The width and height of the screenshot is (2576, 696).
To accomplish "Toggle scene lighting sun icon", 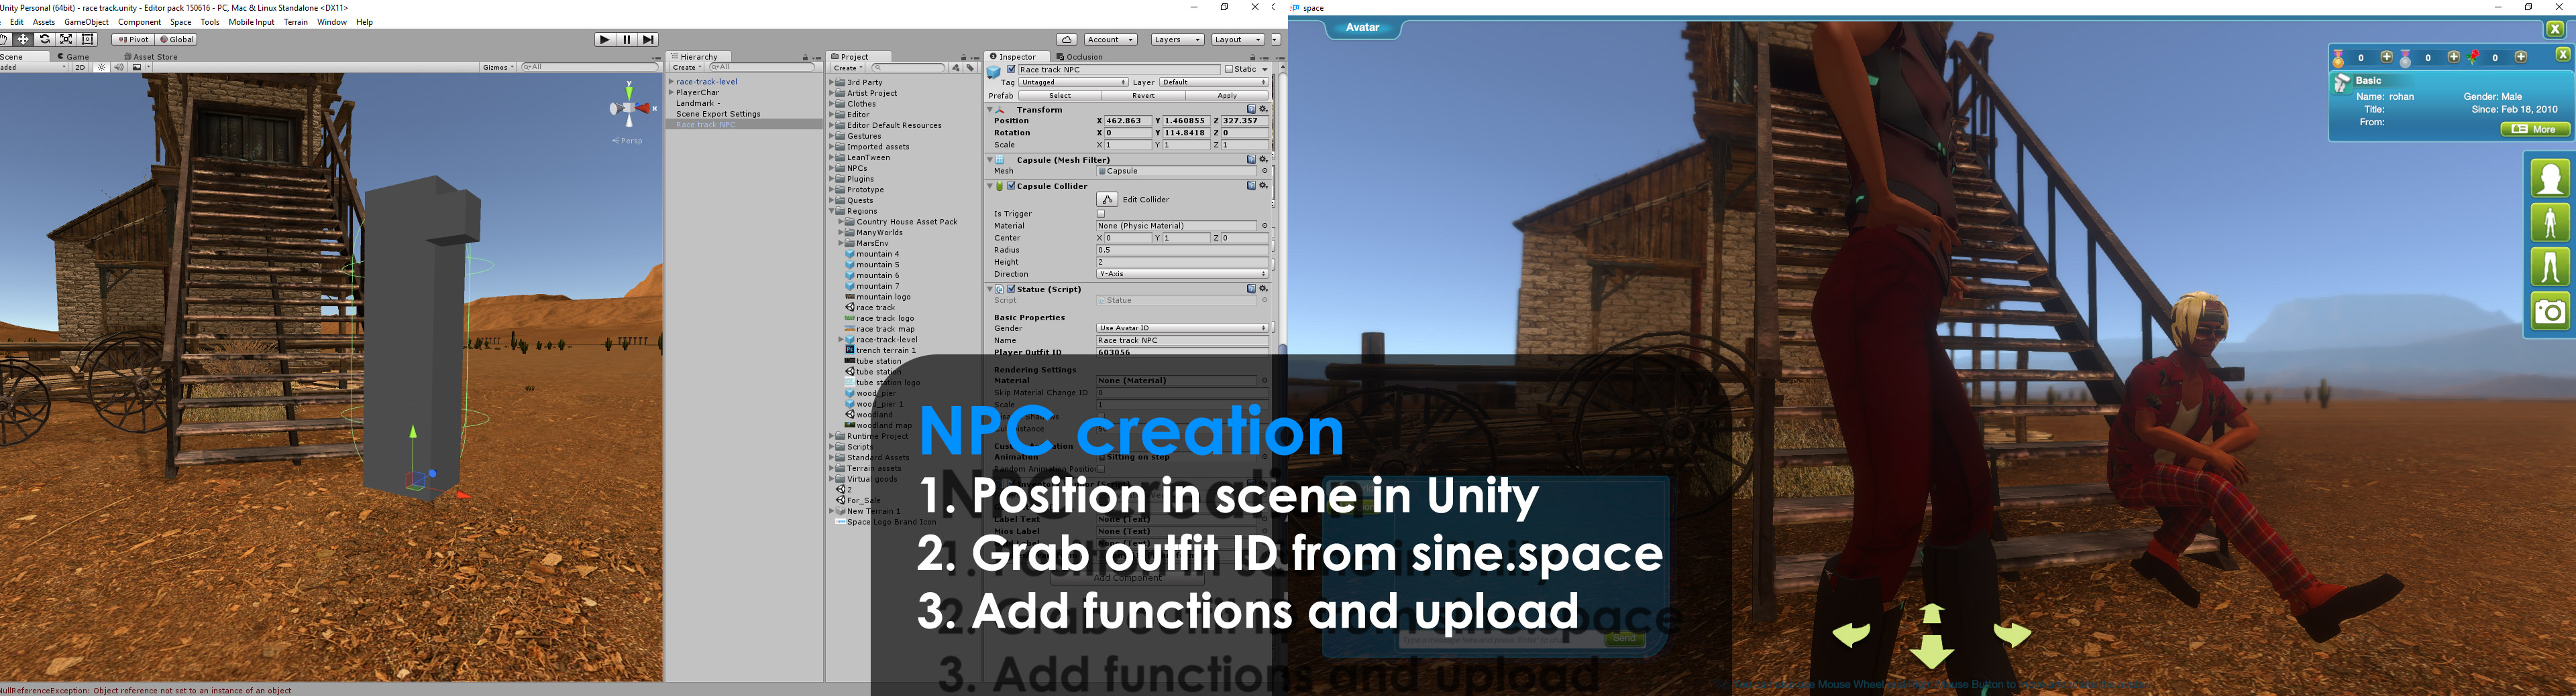I will coord(101,68).
